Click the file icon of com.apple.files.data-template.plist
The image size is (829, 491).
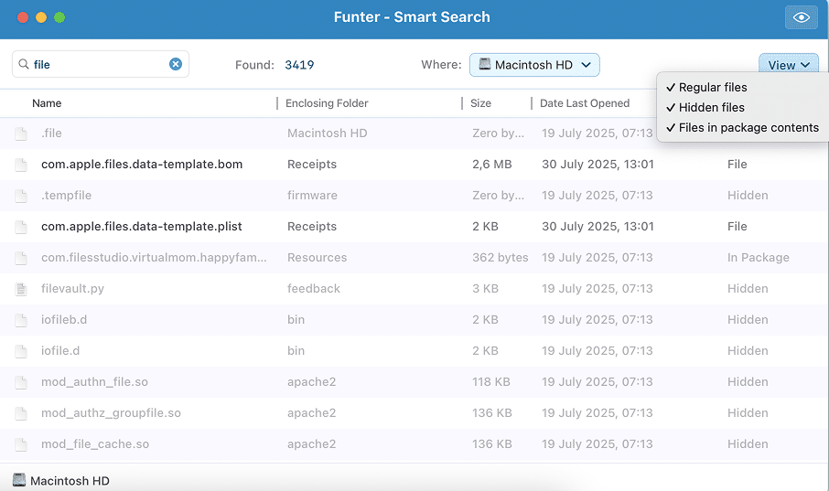(x=21, y=226)
